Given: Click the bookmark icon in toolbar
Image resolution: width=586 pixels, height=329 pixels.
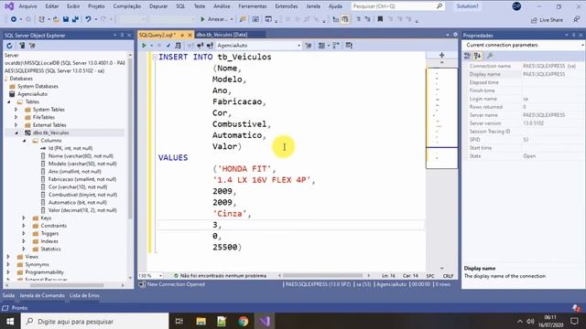Looking at the screenshot, I should [x=380, y=19].
